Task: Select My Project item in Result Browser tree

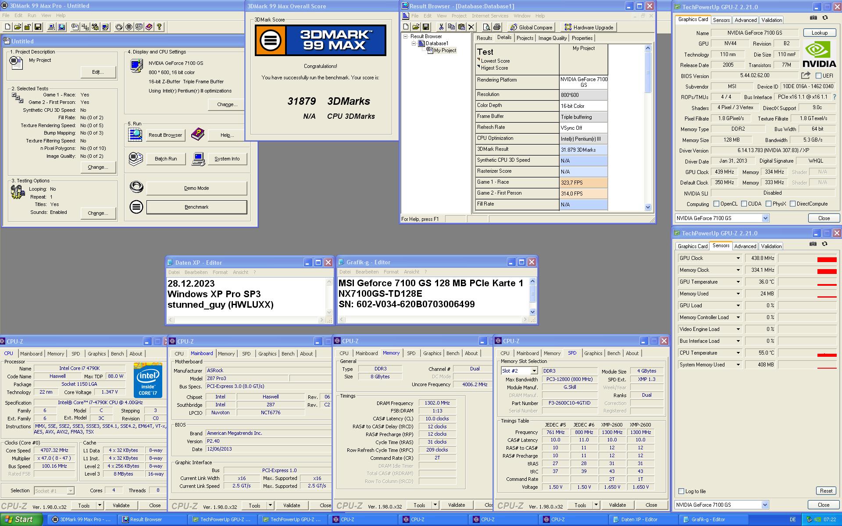Action: pos(445,50)
